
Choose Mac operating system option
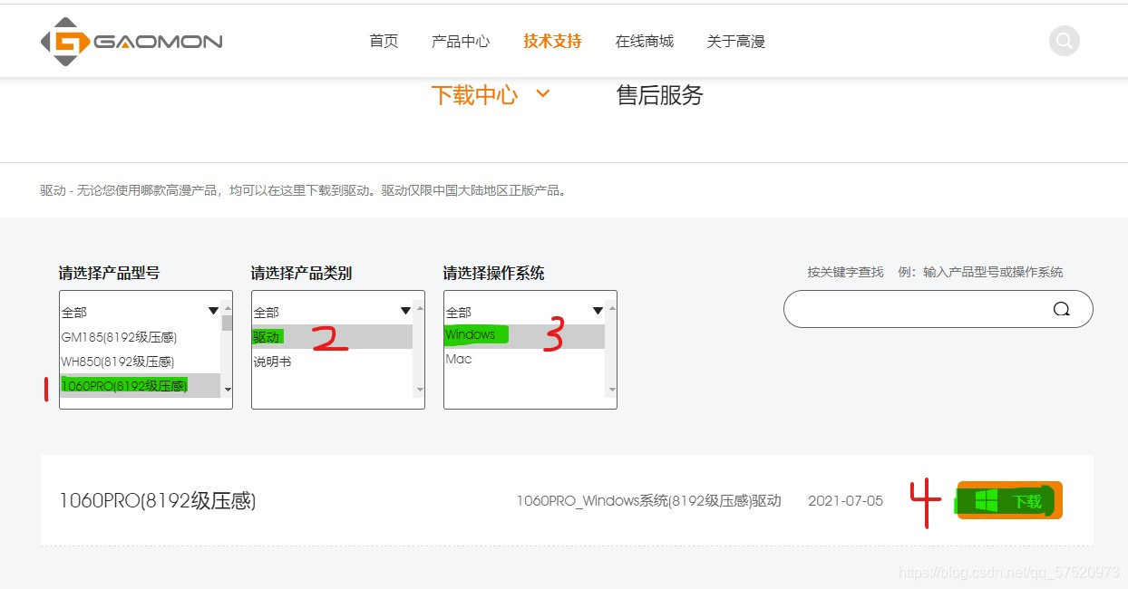(524, 359)
